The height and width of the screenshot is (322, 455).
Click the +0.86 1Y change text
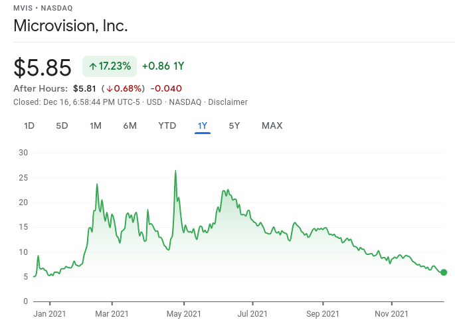pyautogui.click(x=163, y=66)
